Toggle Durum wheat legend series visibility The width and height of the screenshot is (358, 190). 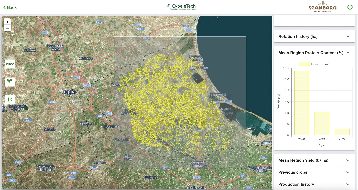pyautogui.click(x=314, y=64)
